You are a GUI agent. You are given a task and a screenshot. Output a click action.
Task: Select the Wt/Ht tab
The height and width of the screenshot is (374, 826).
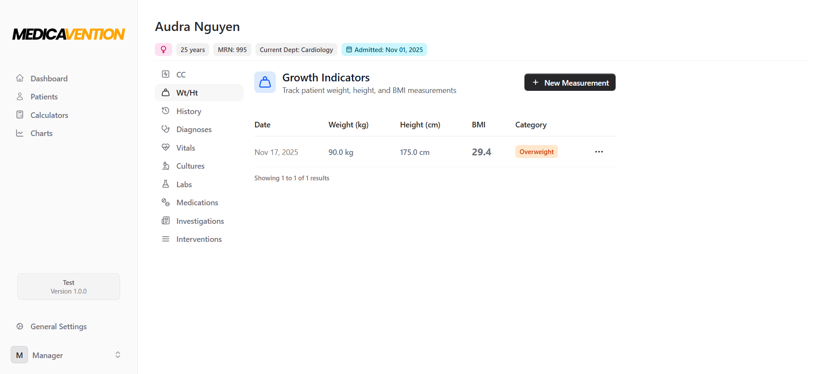199,93
